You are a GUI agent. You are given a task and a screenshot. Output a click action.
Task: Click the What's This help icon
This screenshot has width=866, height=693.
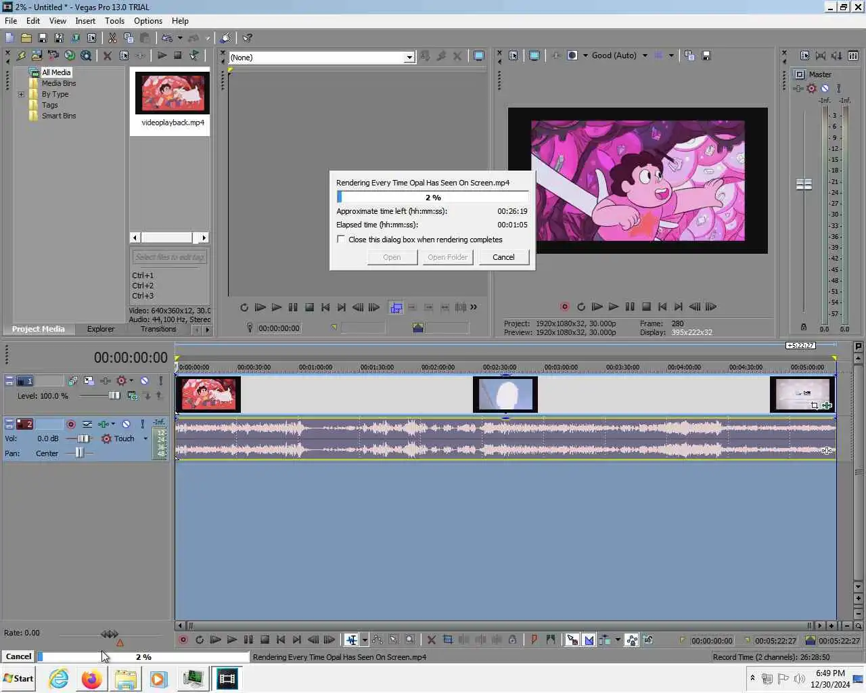point(248,38)
